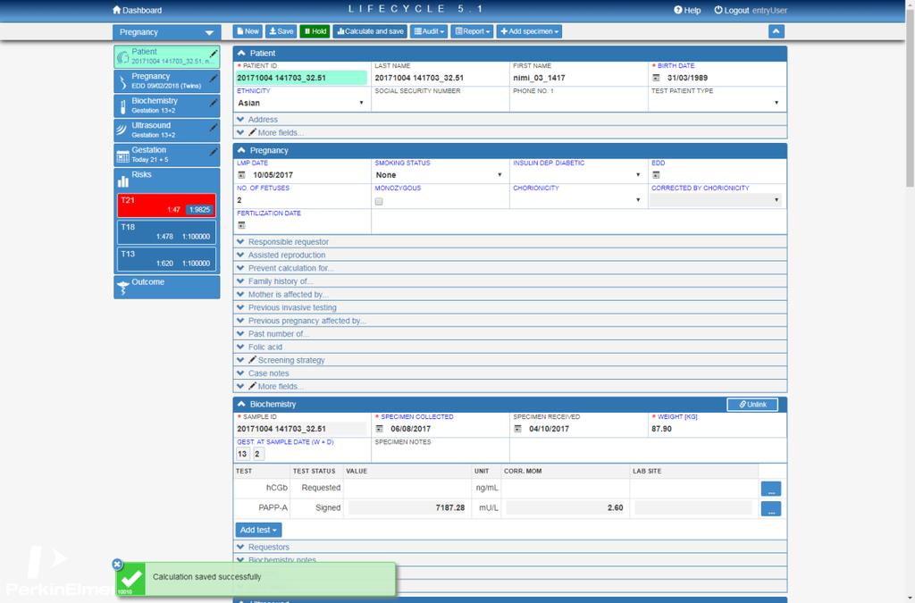Open the Add test dropdown button
This screenshot has width=915, height=603.
click(258, 530)
